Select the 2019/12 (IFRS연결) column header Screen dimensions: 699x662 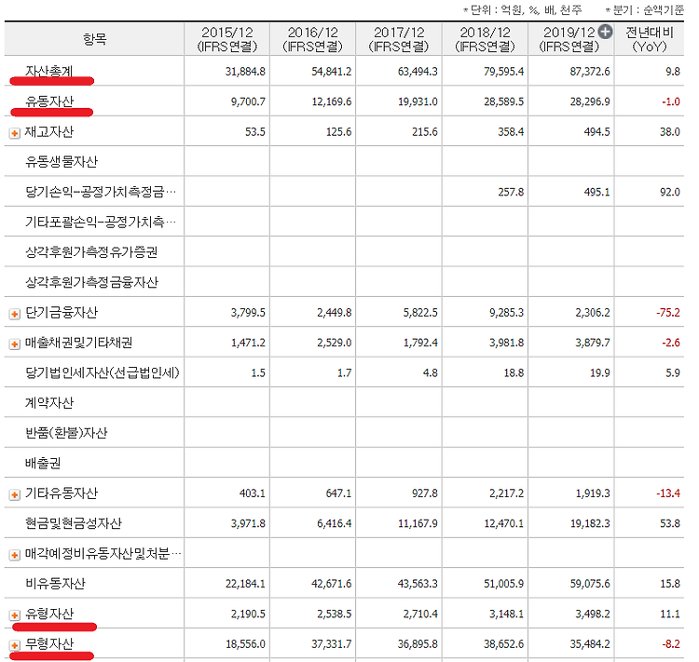click(x=569, y=39)
